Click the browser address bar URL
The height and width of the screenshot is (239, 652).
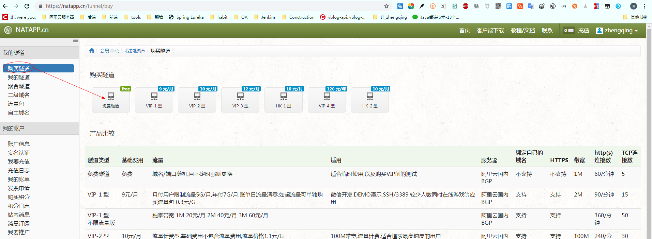(79, 6)
